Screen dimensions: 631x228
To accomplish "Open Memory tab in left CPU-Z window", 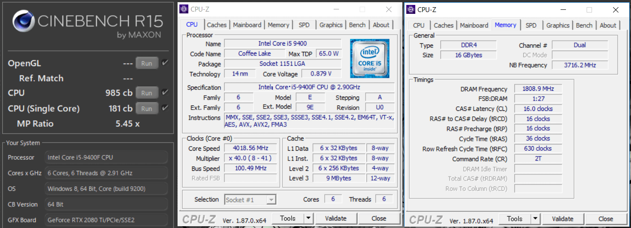I will (x=279, y=25).
